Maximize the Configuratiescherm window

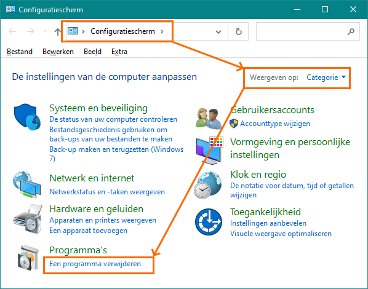point(325,9)
